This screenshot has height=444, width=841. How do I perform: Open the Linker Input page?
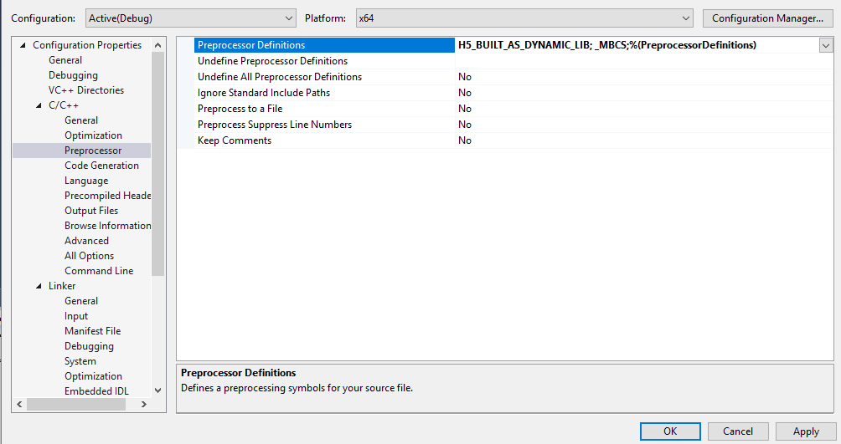pos(76,316)
